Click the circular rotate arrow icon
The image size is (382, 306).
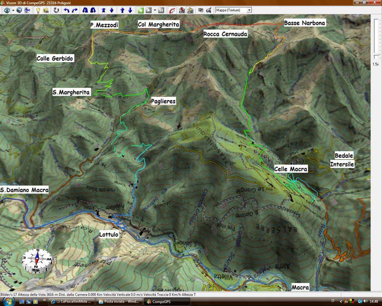click(56, 10)
